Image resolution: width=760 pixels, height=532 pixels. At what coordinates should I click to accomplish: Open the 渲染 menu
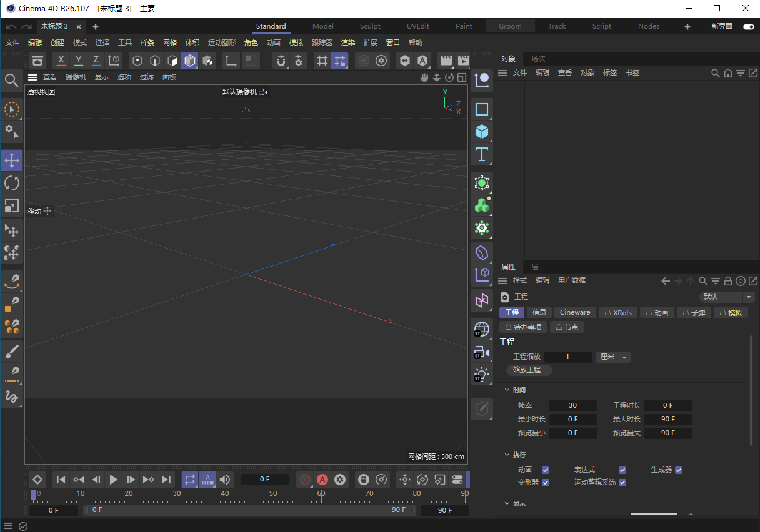coord(347,42)
